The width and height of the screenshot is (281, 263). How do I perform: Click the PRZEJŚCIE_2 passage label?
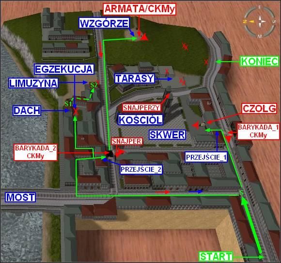tap(141, 169)
